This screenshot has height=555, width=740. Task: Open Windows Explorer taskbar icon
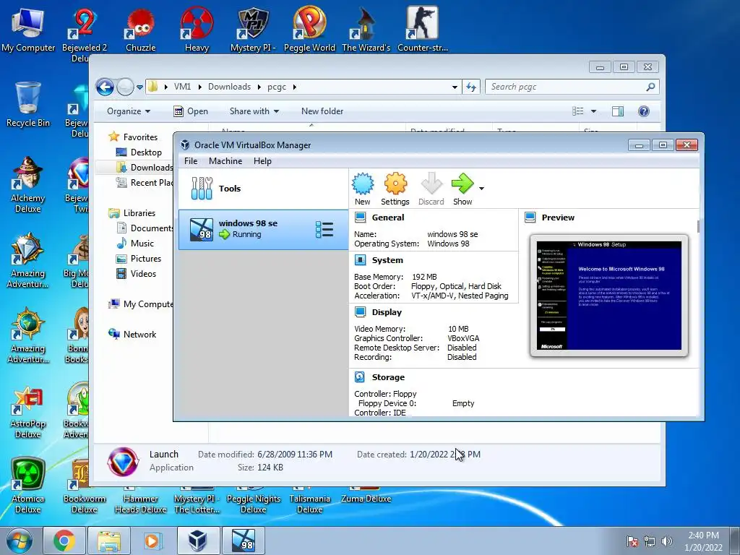click(x=109, y=541)
